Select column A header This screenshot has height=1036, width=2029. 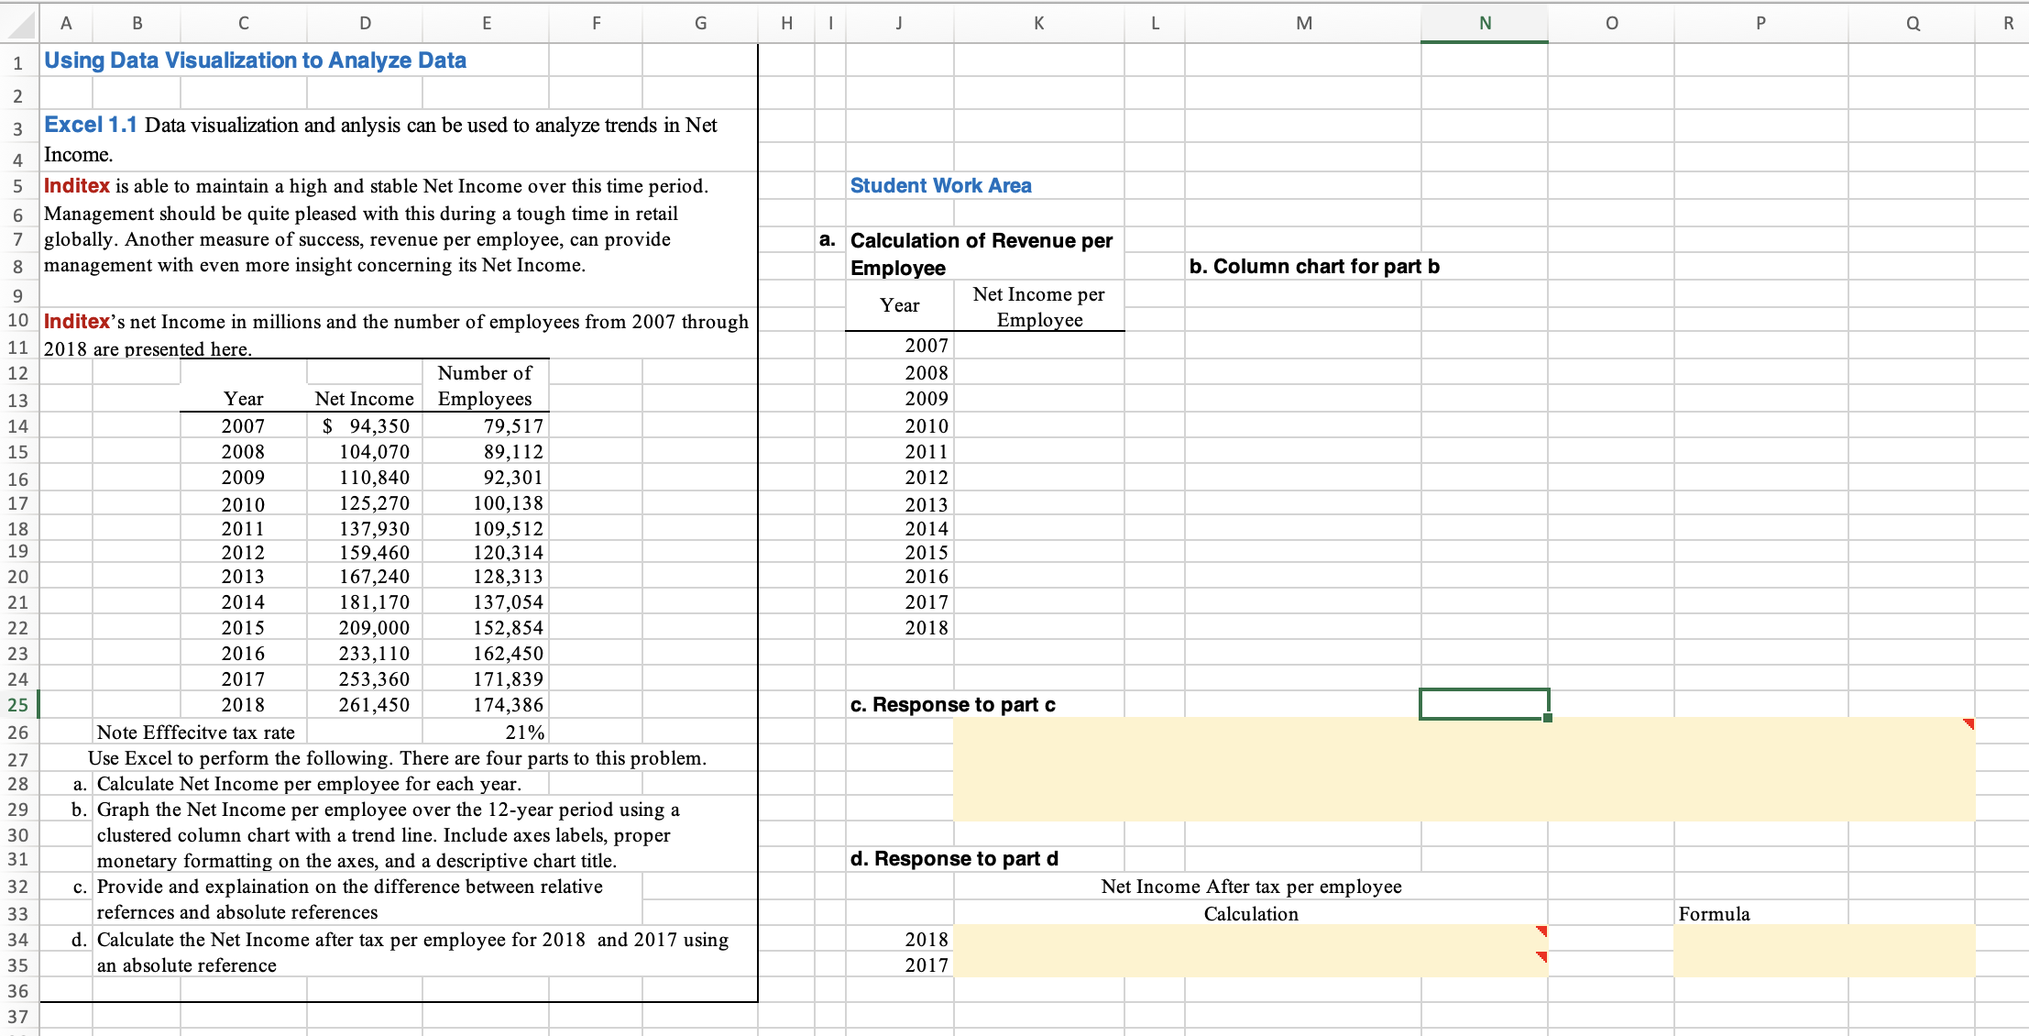(x=65, y=23)
